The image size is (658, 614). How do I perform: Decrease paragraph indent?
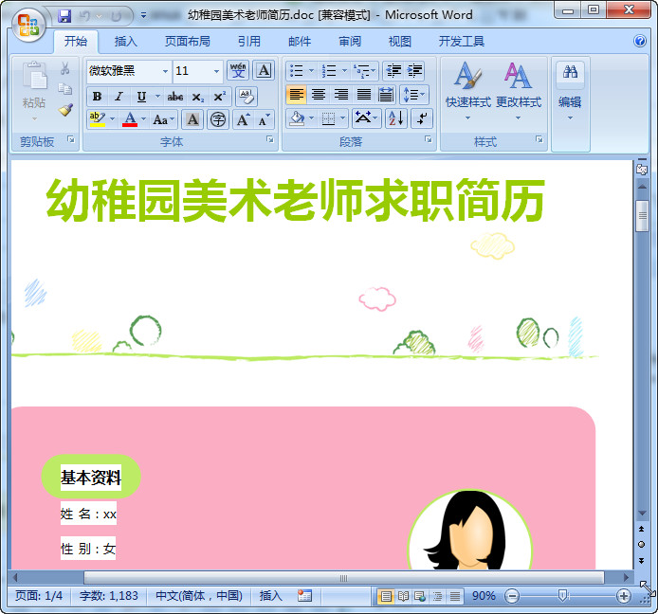tap(393, 70)
